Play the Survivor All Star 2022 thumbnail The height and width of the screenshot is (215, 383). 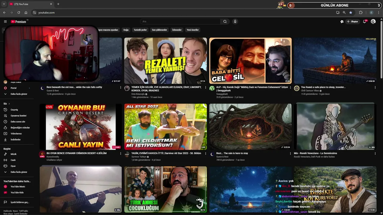pyautogui.click(x=165, y=127)
